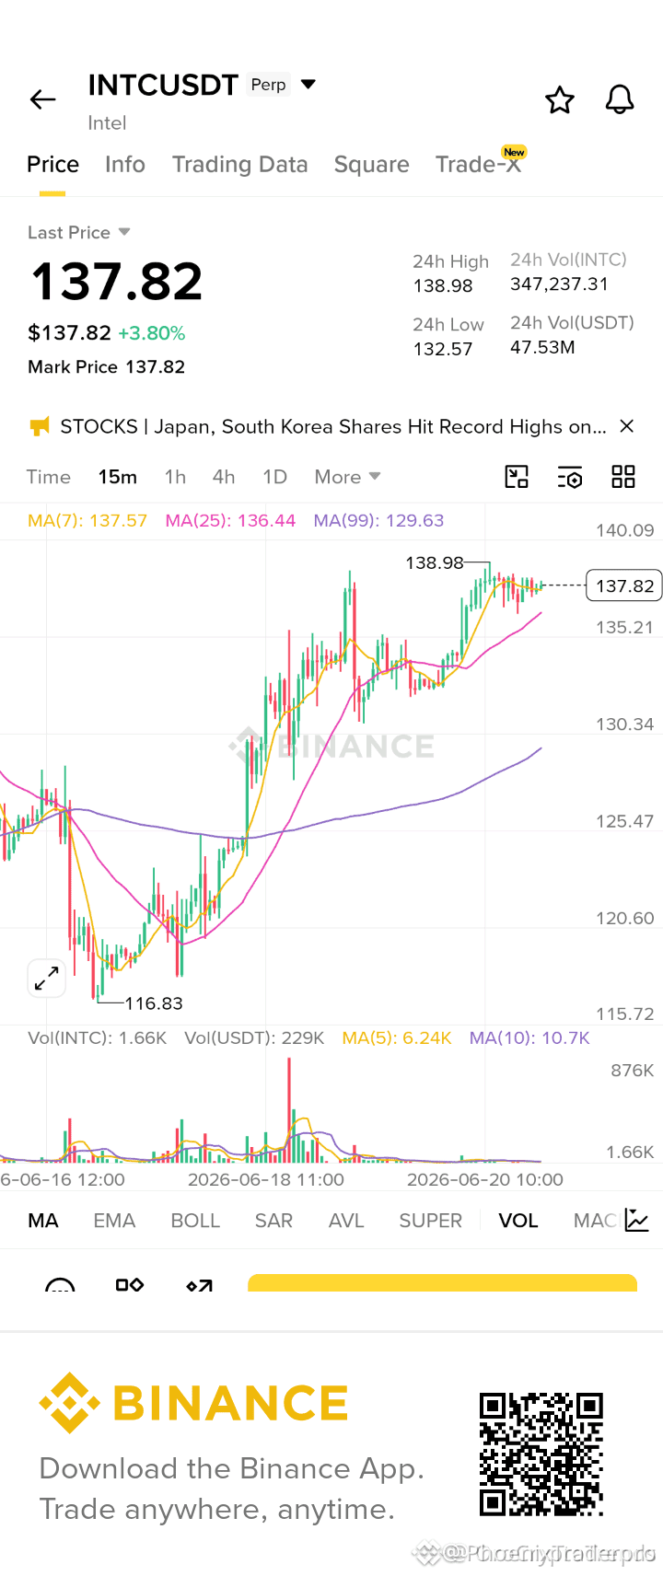663x1576 pixels.
Task: Select the Time chart interval
Action: point(49,477)
